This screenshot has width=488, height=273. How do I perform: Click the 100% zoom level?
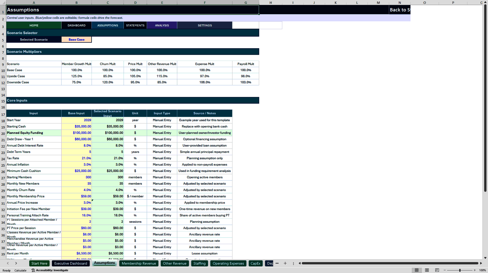[482, 270]
